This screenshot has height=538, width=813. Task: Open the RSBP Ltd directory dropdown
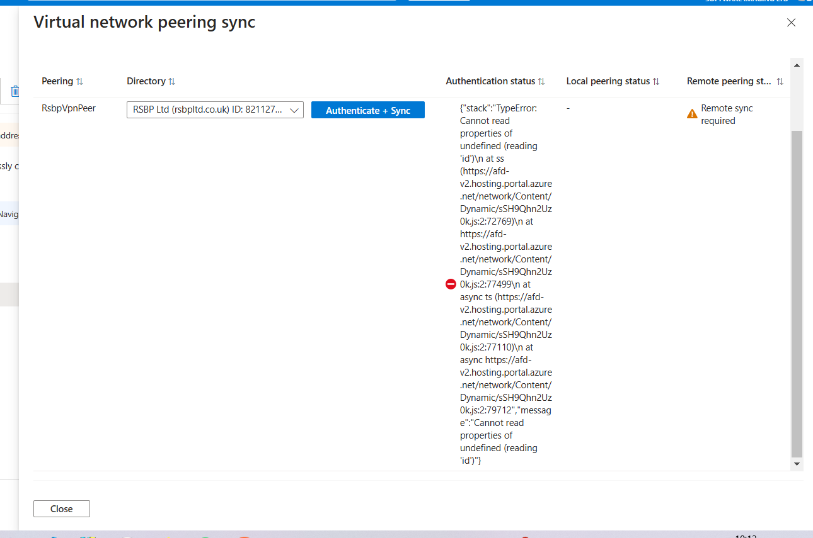point(215,110)
